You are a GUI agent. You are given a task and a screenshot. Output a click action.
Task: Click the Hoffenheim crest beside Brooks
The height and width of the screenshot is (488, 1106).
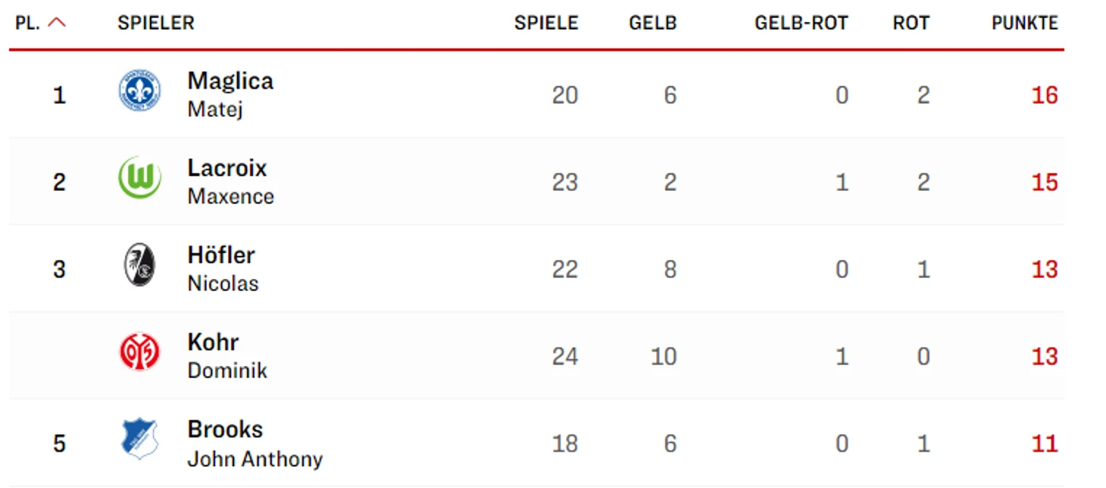pos(139,440)
